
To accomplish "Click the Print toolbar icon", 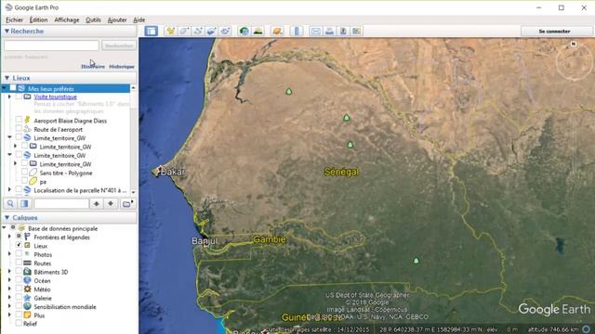I will pos(329,31).
